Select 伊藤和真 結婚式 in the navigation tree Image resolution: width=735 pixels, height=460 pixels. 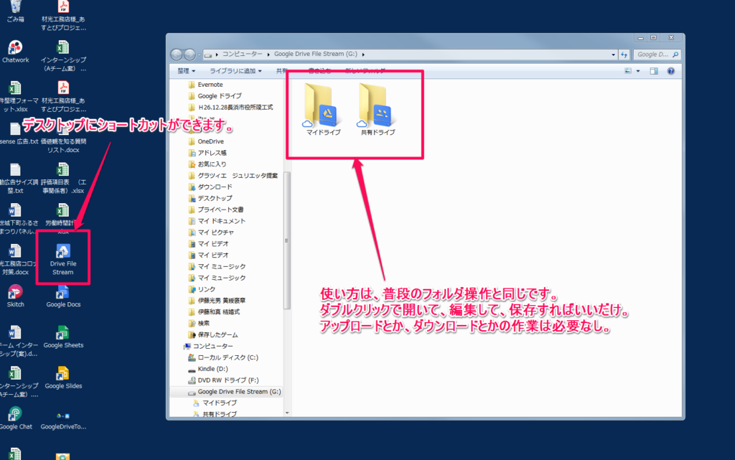click(218, 312)
